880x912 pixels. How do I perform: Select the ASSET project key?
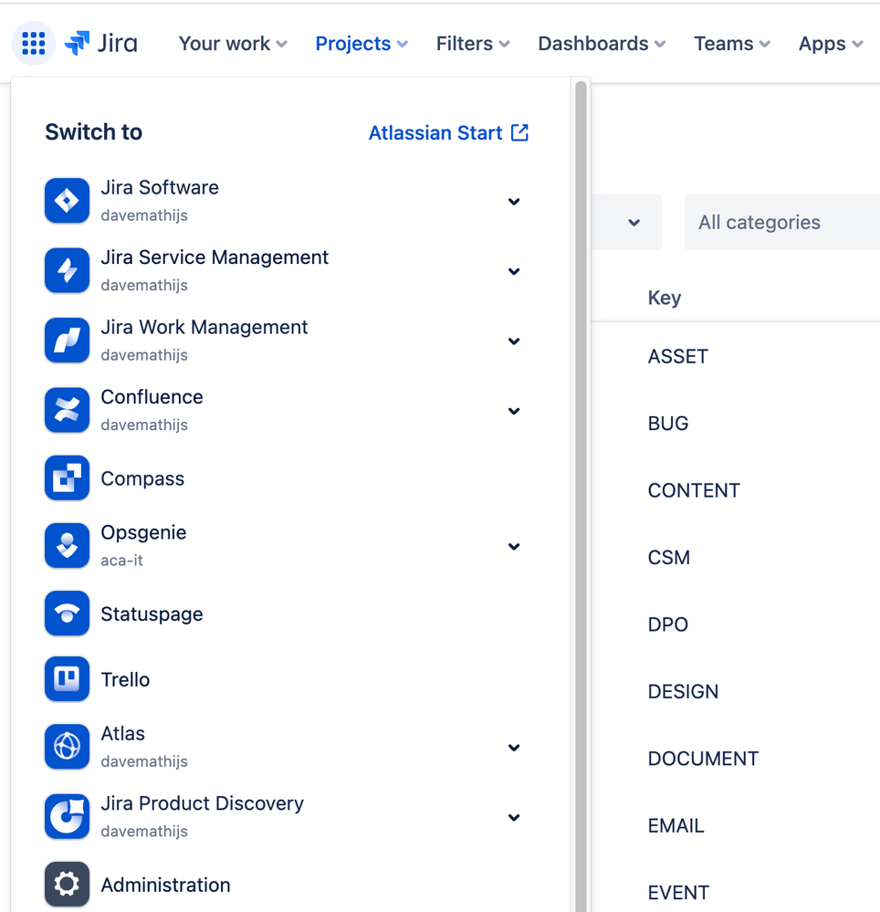tap(677, 356)
